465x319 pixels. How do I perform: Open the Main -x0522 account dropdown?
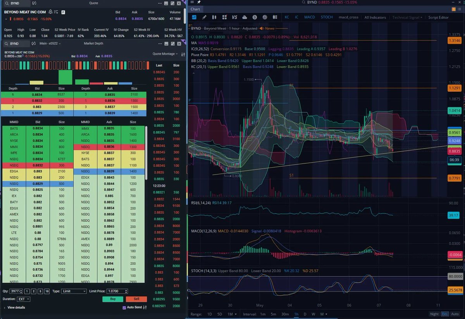click(50, 44)
